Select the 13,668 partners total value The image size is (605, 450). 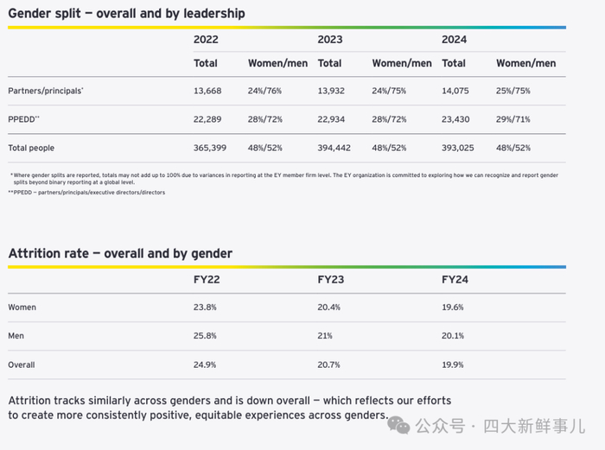click(x=210, y=90)
